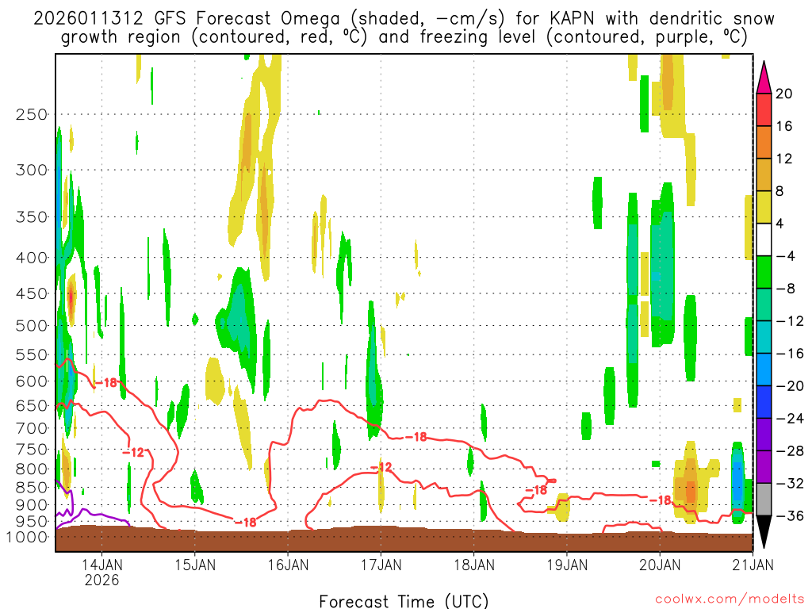812x609 pixels.
Task: Click the 19JAN date label
Action: click(x=567, y=565)
